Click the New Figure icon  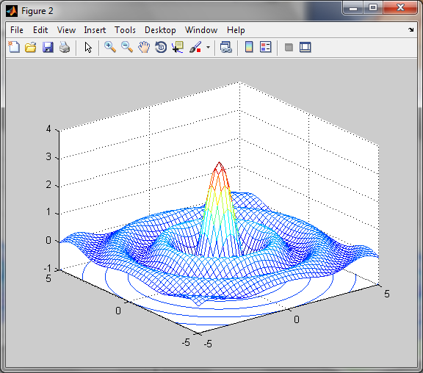click(14, 47)
